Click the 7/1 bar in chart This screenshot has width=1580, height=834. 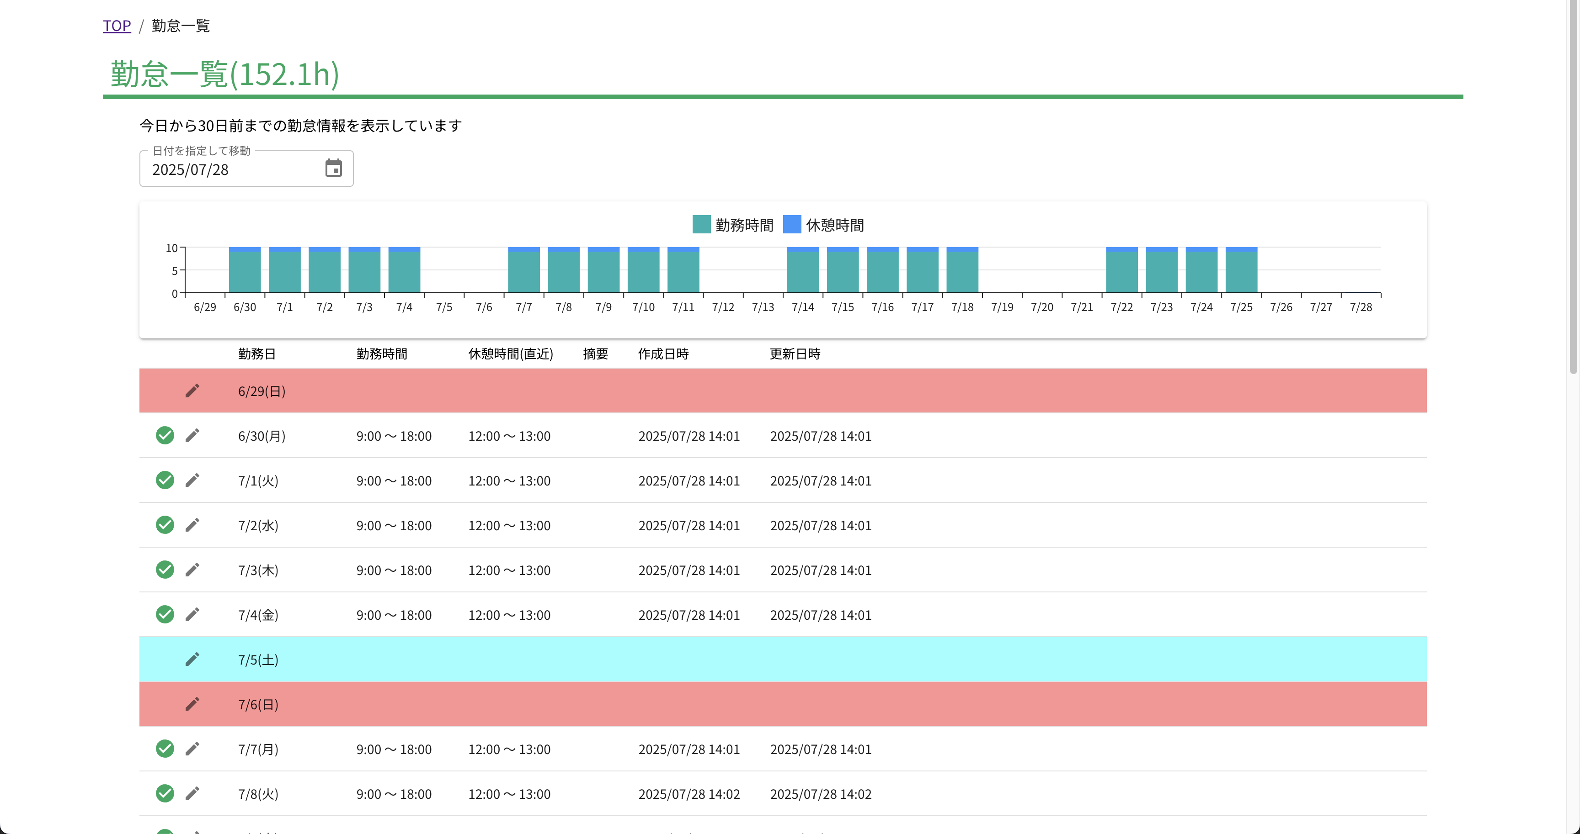[x=285, y=271]
